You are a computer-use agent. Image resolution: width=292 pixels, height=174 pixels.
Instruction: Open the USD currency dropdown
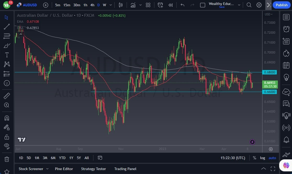268,14
